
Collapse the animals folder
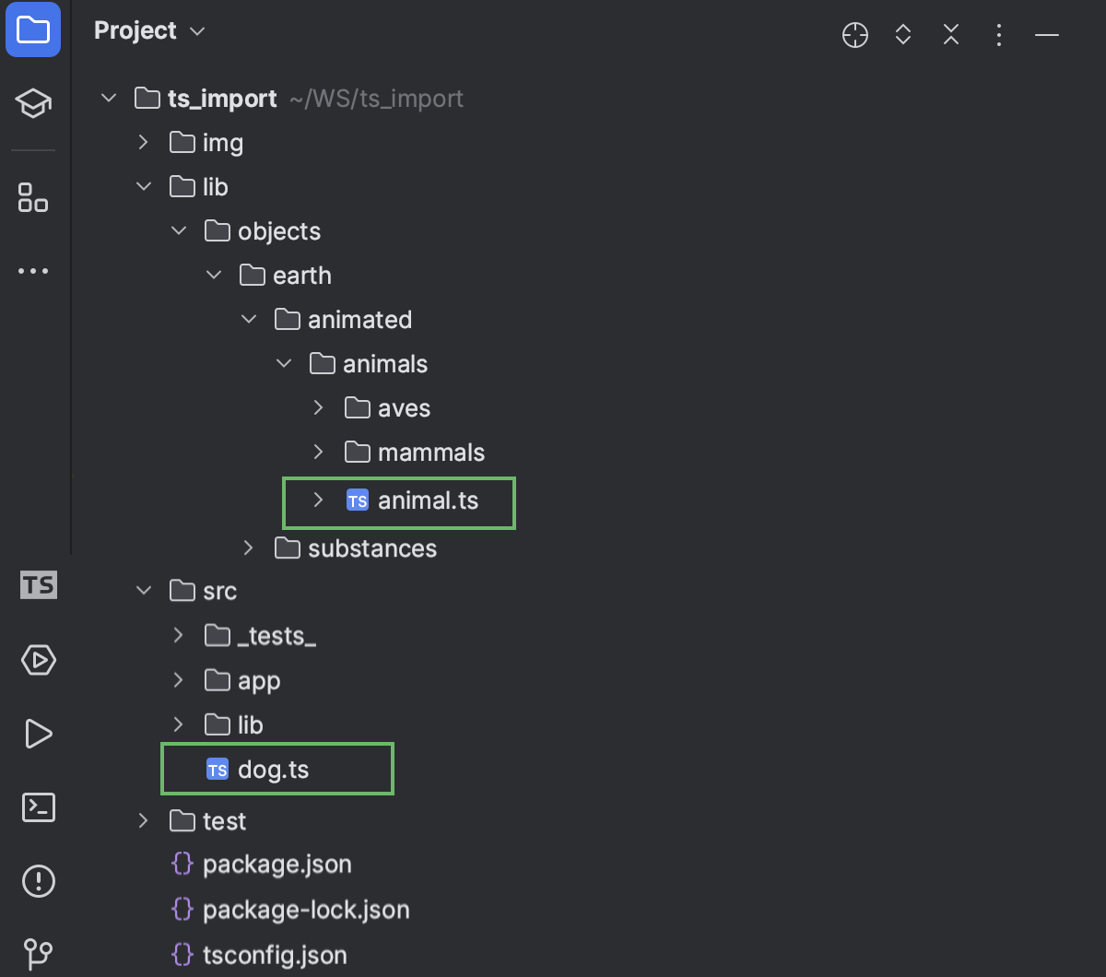coord(283,363)
